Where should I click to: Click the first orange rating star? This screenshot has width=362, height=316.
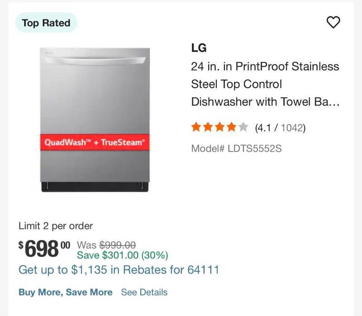196,127
